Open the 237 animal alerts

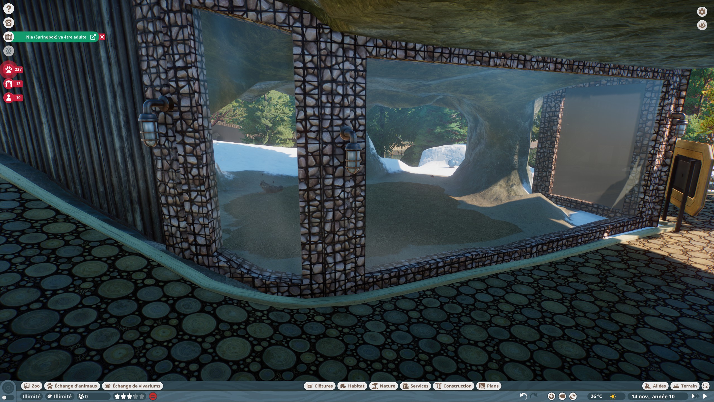click(13, 69)
